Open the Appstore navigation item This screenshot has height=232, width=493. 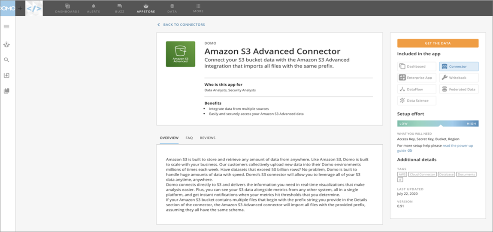[x=146, y=9]
